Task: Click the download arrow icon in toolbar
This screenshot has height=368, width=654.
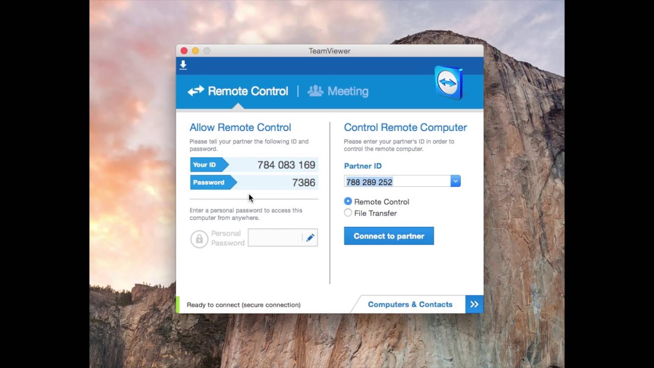Action: 183,65
